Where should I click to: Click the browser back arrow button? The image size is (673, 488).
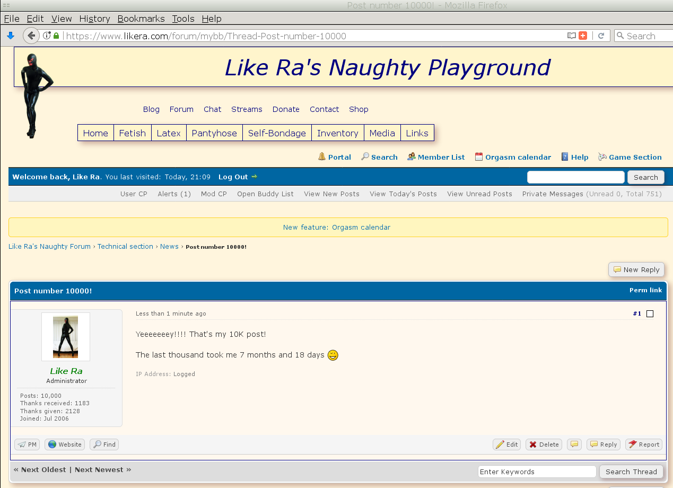(31, 36)
